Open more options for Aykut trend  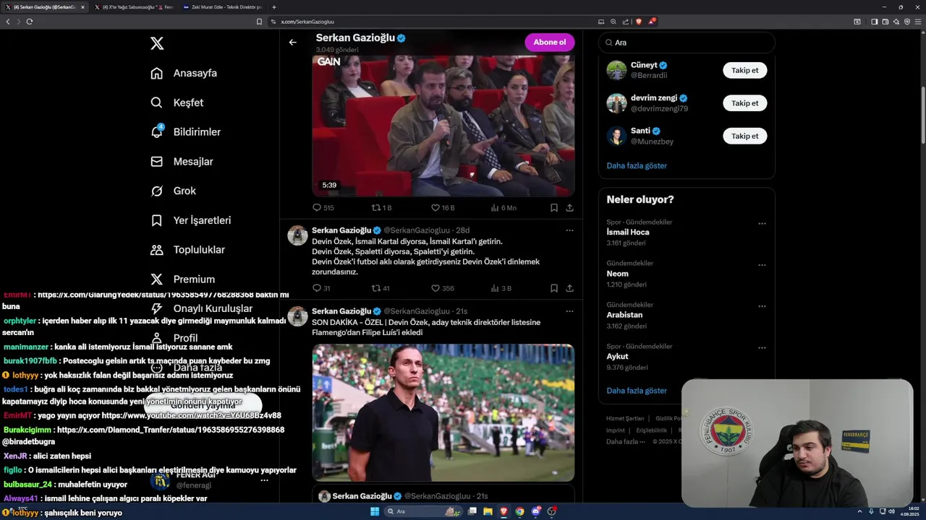pyautogui.click(x=762, y=348)
